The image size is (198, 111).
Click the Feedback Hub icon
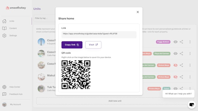click(x=4, y=94)
